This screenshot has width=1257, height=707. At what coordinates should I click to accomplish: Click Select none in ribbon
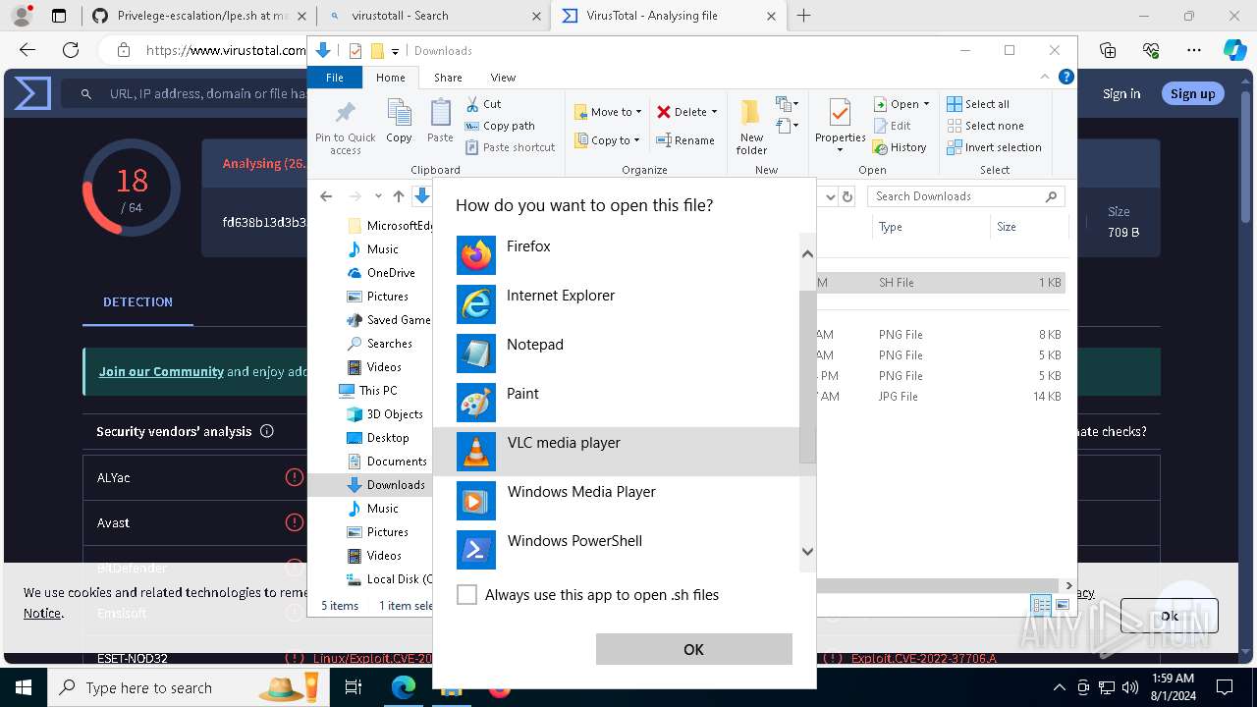(x=985, y=126)
